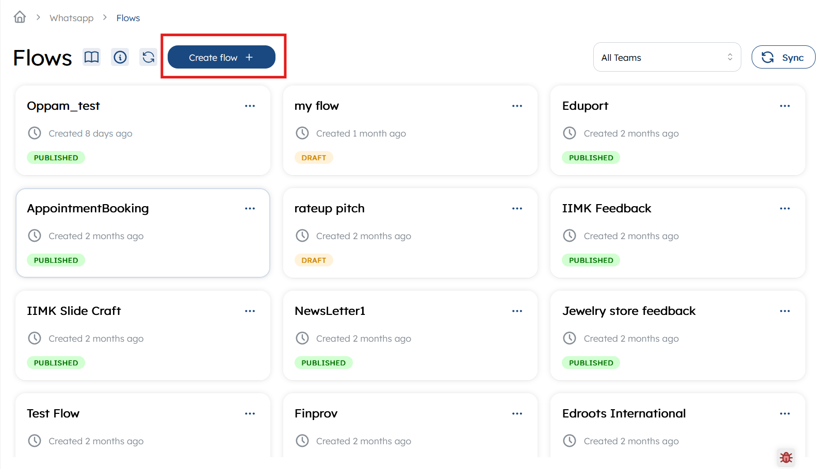The width and height of the screenshot is (828, 469).
Task: Open the Test Flow card's three-dot menu
Action: click(x=250, y=413)
